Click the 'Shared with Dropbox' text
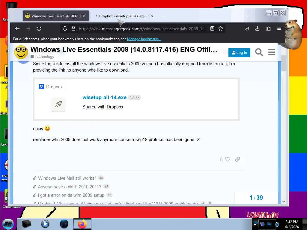Viewport: 307px width, 230px height. [103, 107]
